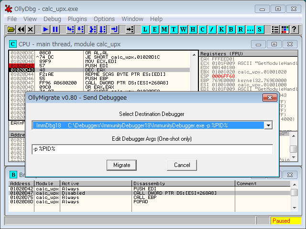This screenshot has height=229, width=306.
Task: Open the Window menu
Action: 132,19
